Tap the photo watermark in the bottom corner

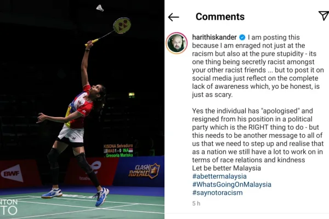[x=9, y=207]
